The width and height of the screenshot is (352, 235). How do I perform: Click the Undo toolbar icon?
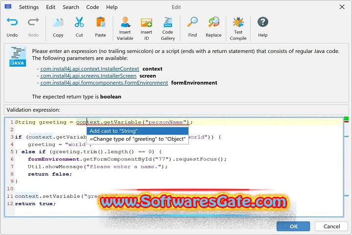(x=12, y=22)
